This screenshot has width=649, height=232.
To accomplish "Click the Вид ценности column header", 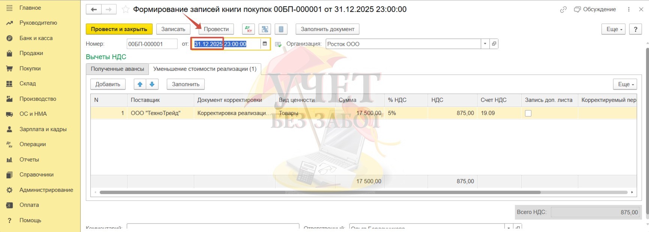I will [x=305, y=100].
